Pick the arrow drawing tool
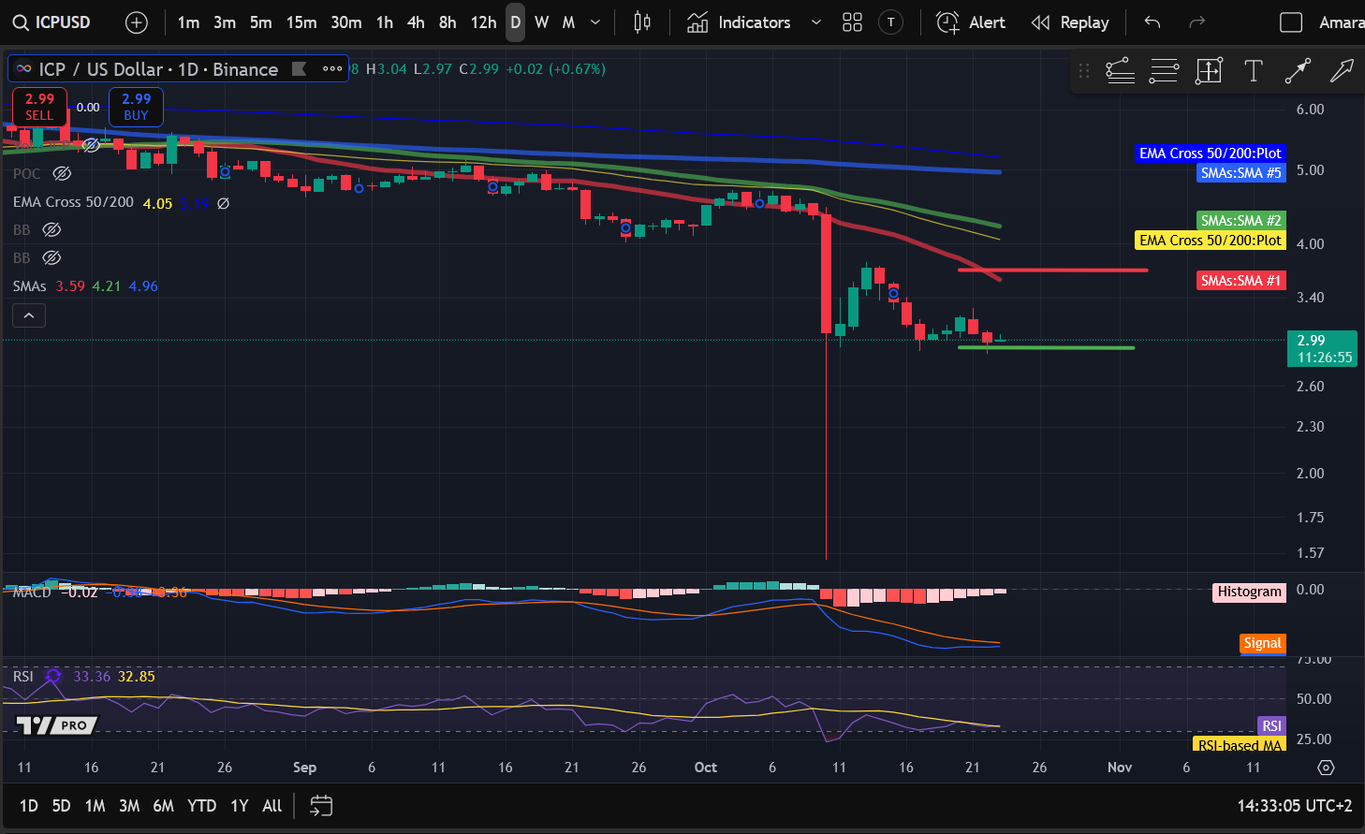Viewport: 1365px width, 834px height. [1342, 71]
